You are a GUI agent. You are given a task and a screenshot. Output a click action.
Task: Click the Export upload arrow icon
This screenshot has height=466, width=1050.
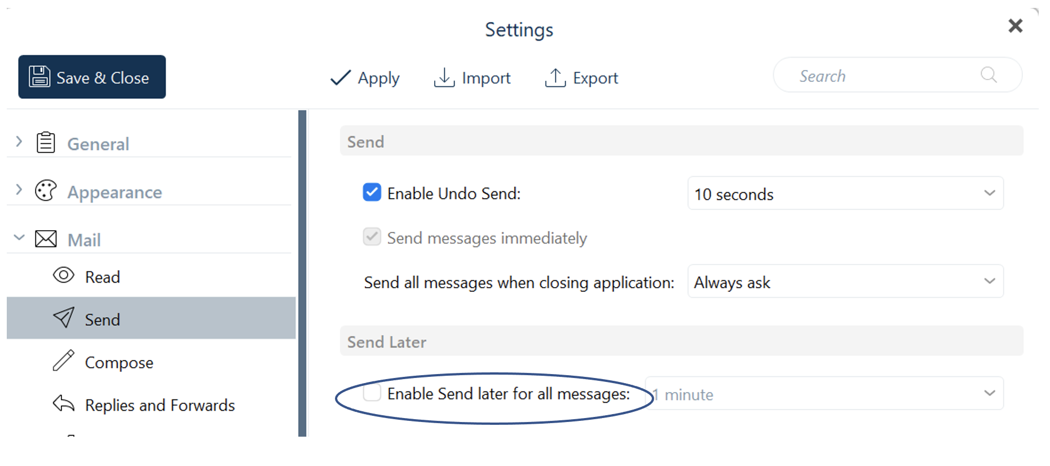pyautogui.click(x=555, y=77)
